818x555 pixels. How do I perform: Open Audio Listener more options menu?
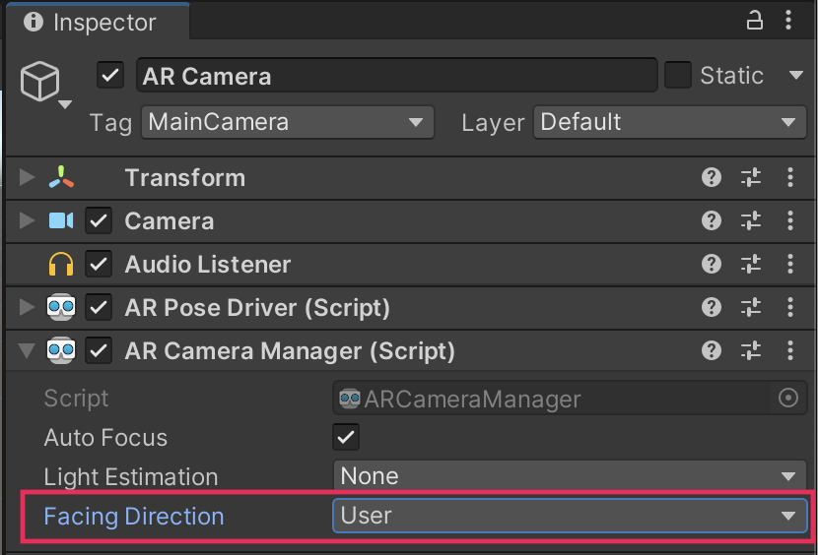(x=789, y=265)
